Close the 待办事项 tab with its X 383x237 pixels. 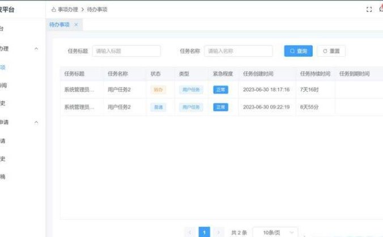click(76, 25)
